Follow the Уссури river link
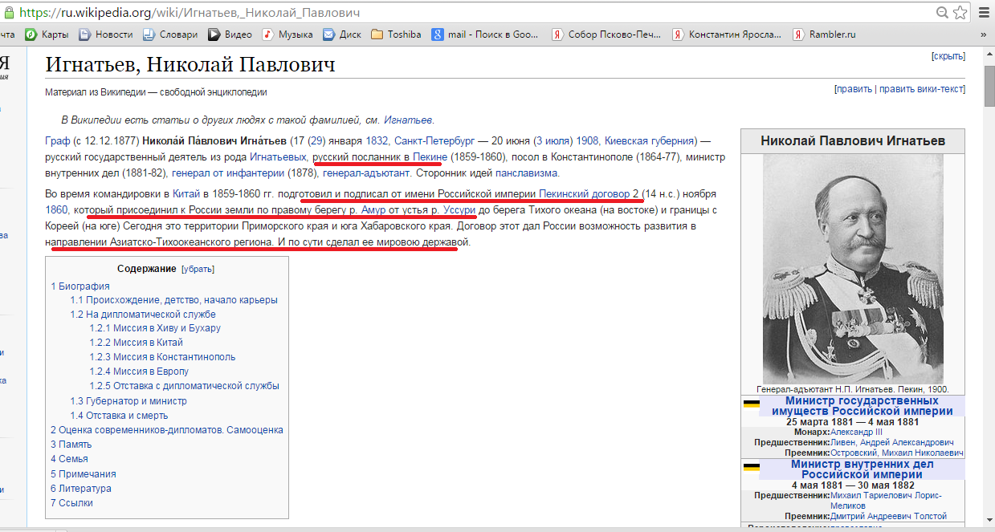 458,210
